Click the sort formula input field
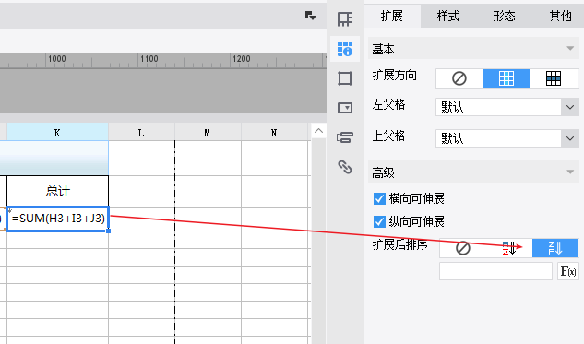The width and height of the screenshot is (584, 344). 495,271
